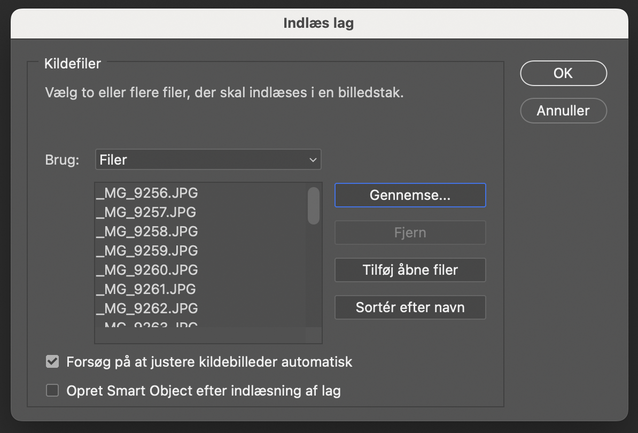Click the file list scrollbar thumb
638x433 pixels.
coord(314,205)
